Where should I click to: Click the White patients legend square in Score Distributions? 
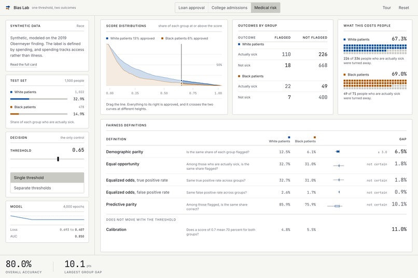click(107, 38)
